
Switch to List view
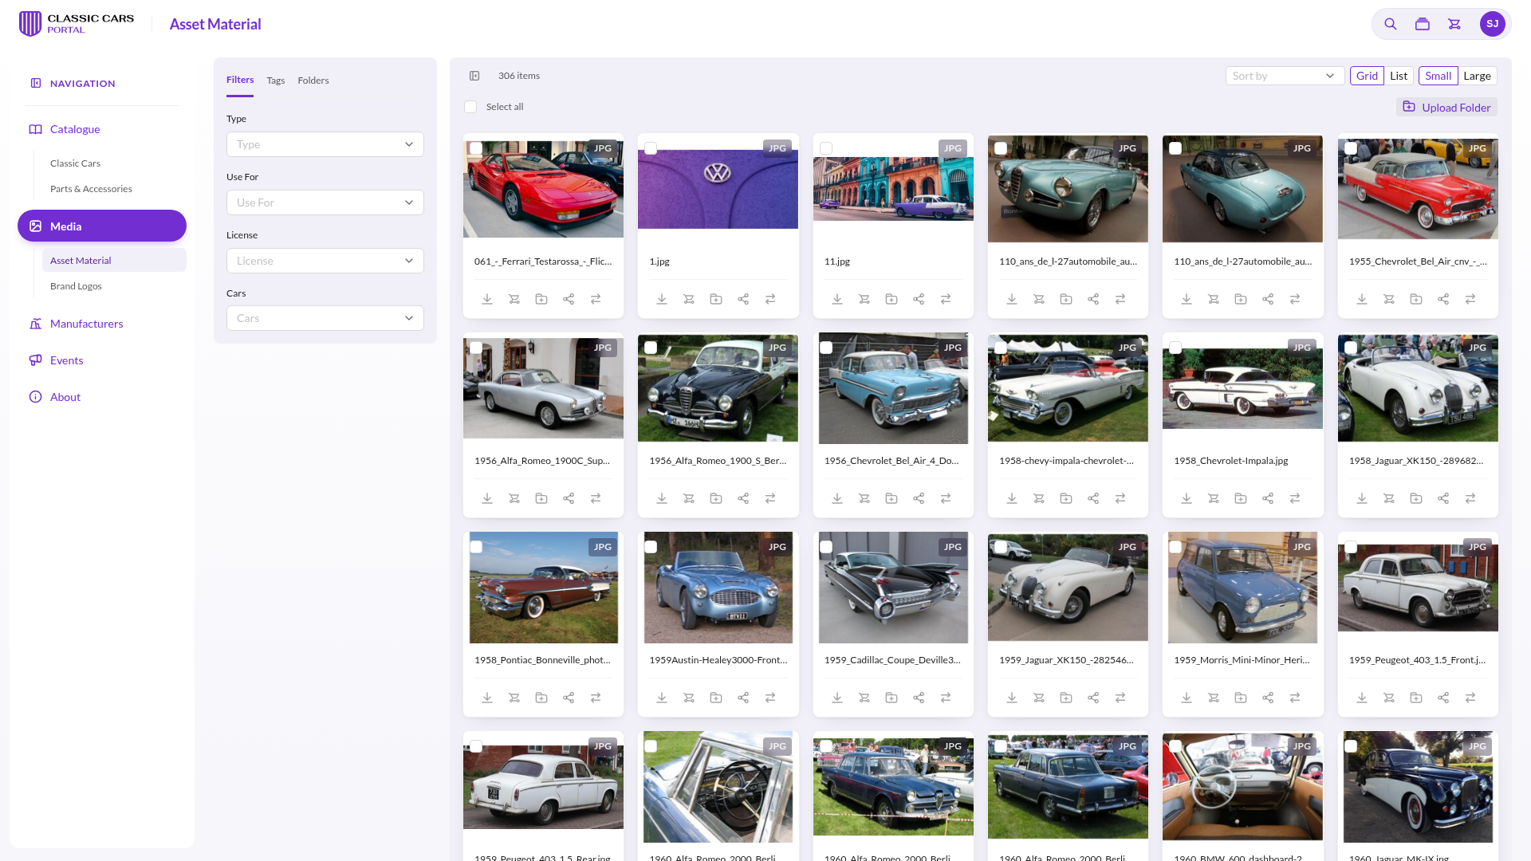click(1399, 76)
